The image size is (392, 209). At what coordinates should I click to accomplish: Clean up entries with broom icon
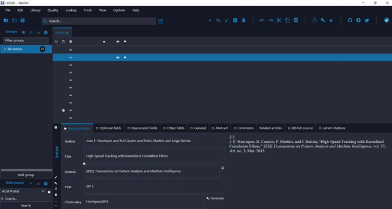pyautogui.click(x=331, y=20)
